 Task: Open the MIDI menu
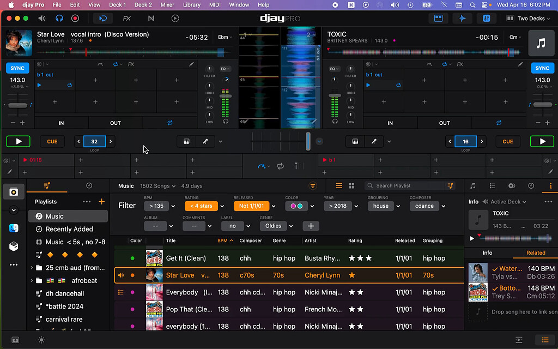tap(215, 5)
